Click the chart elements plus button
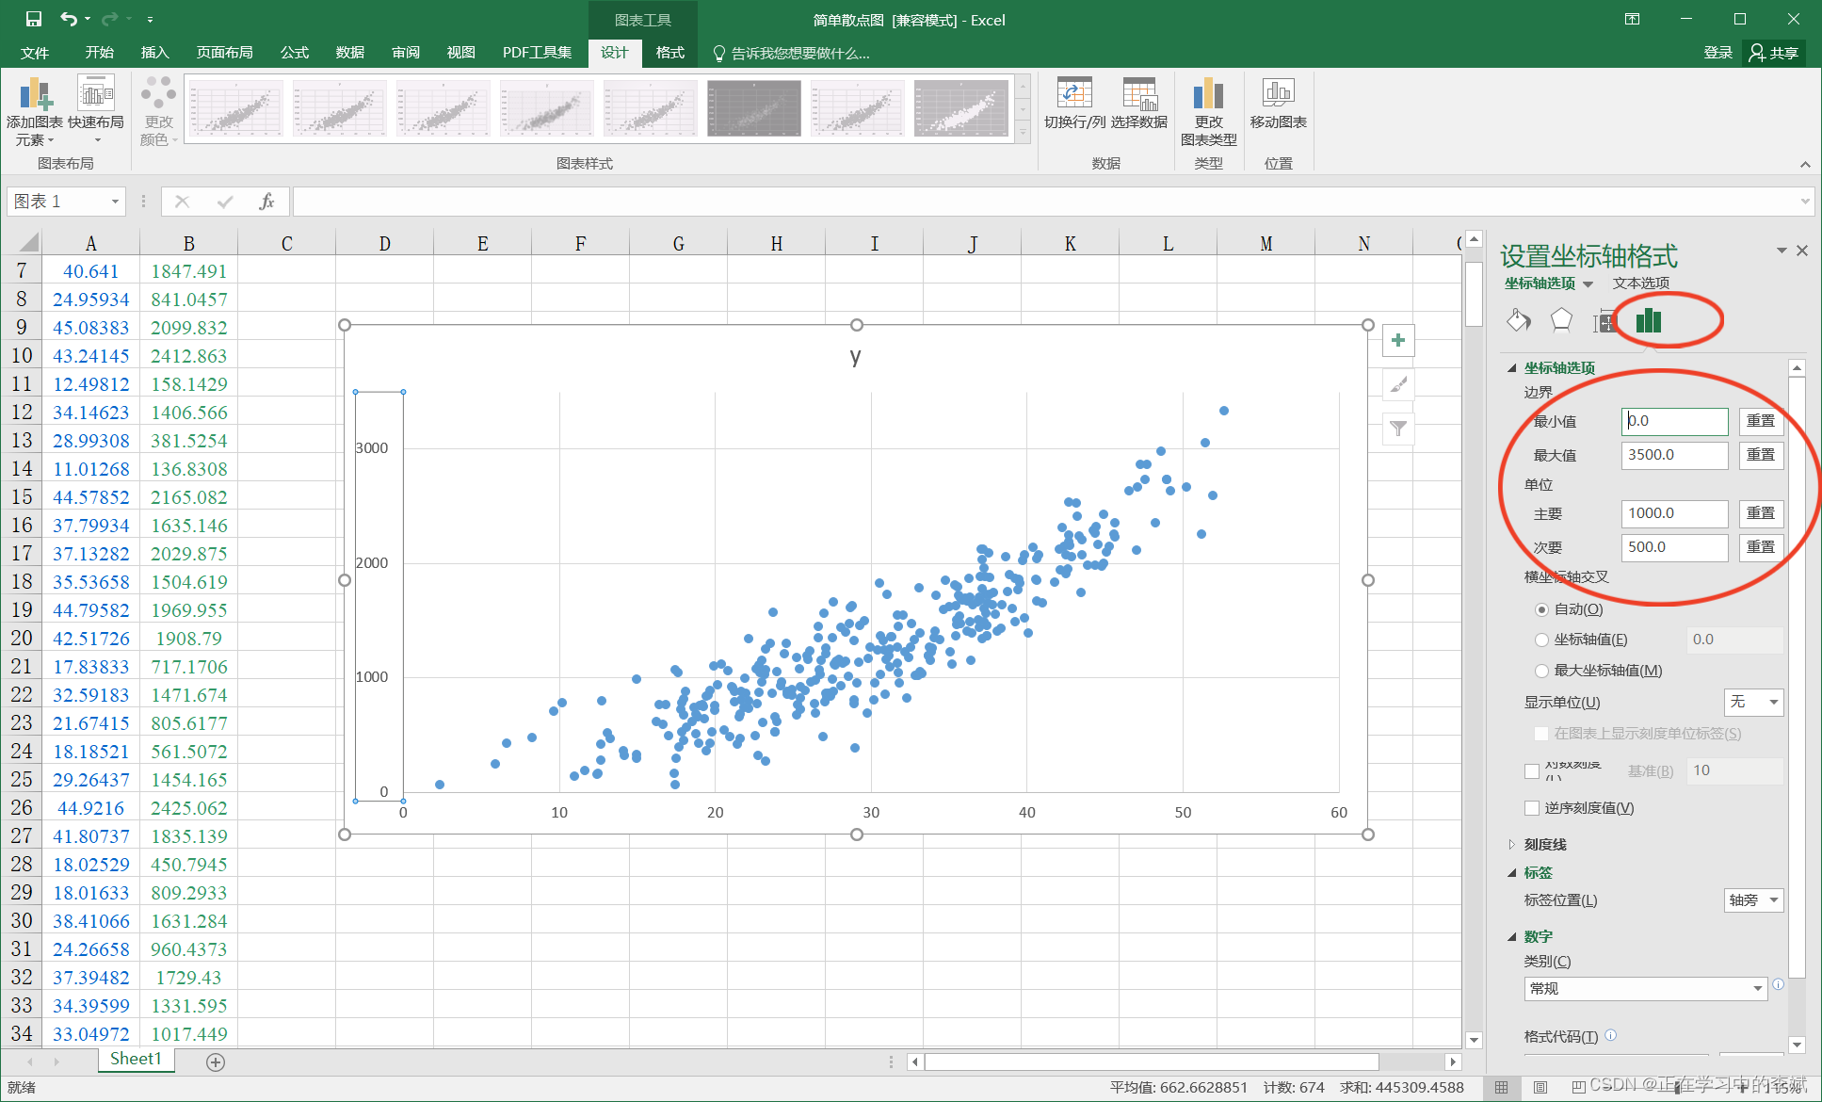The width and height of the screenshot is (1822, 1102). click(1398, 341)
